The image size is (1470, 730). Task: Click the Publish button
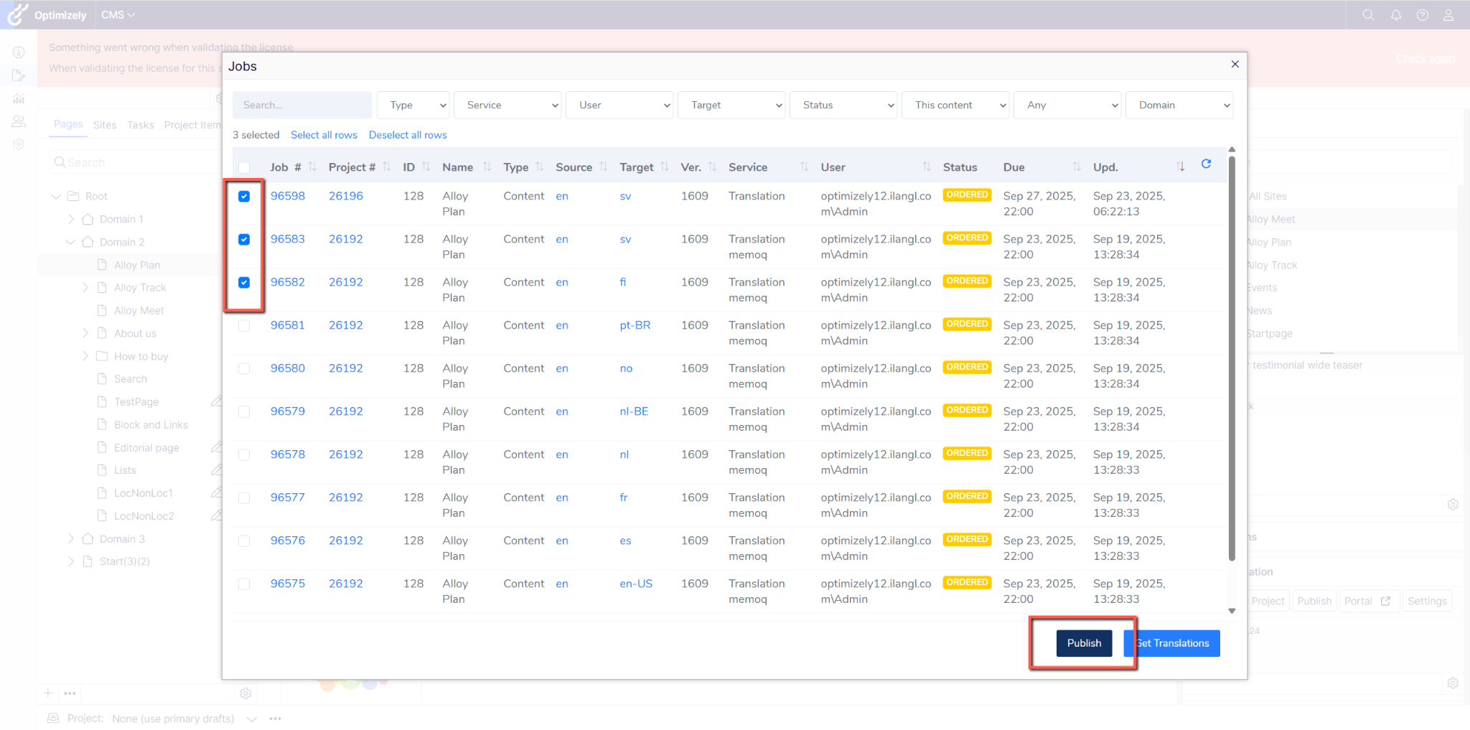(x=1084, y=643)
